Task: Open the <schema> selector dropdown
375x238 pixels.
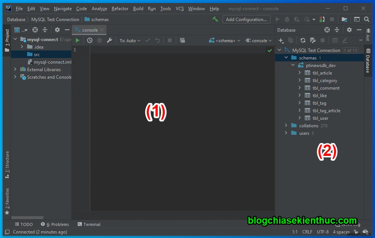Action: (x=224, y=41)
